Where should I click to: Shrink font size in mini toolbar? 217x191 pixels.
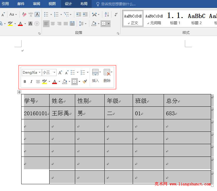[67, 73]
